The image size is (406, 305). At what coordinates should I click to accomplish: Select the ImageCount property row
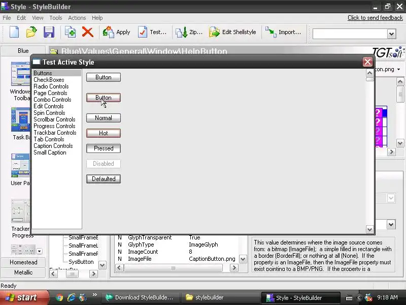[177, 252]
